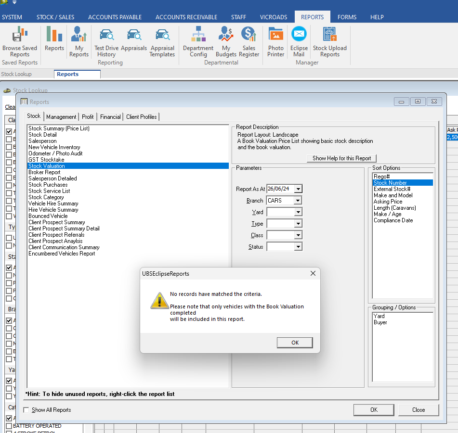This screenshot has width=458, height=433.
Task: Select Make and Model sort option
Action: coord(393,195)
